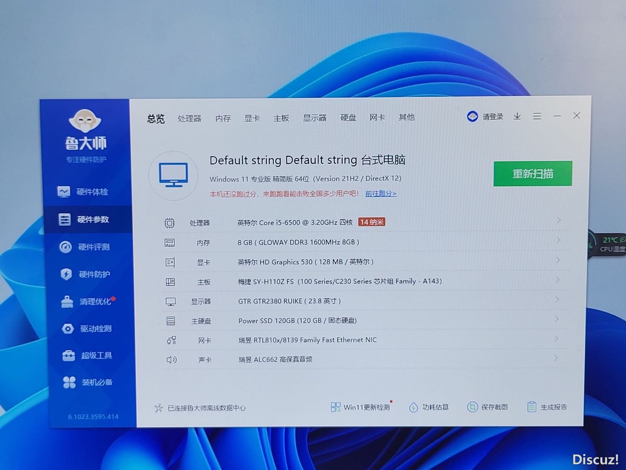626x470 pixels.
Task: Click the 主硬盘 disk row icon
Action: point(171,321)
